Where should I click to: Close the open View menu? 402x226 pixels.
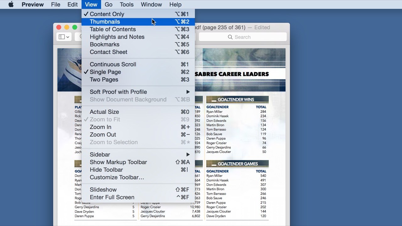click(91, 4)
